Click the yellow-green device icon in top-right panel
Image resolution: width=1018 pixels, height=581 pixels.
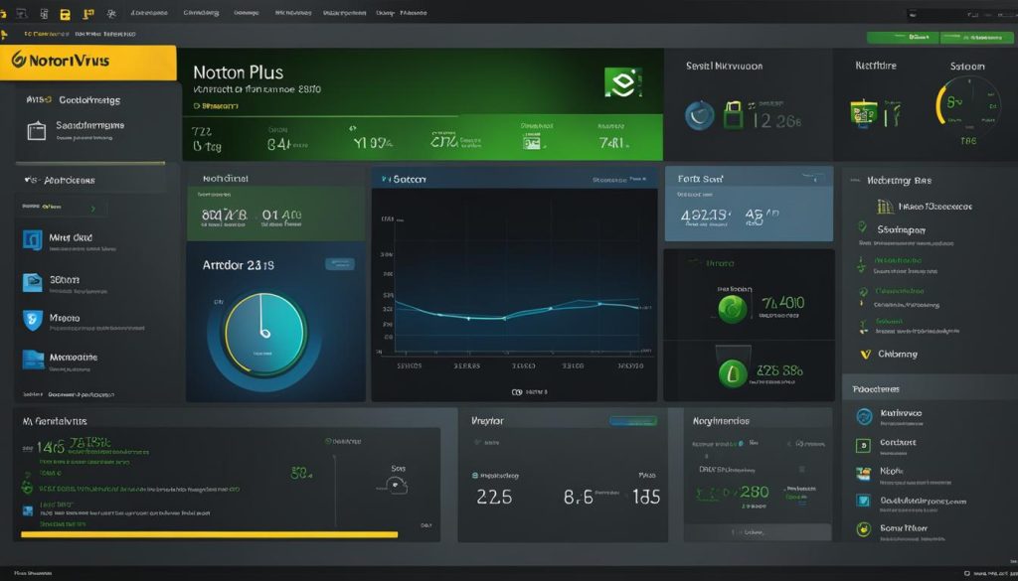click(x=863, y=113)
